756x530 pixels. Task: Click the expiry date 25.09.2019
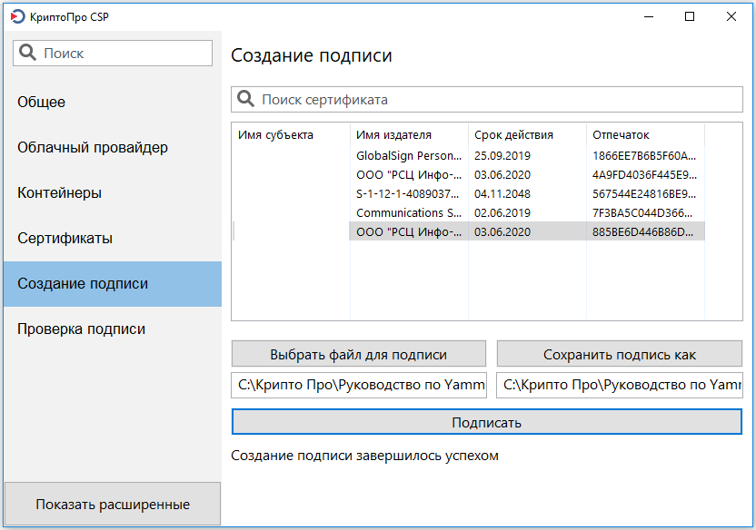502,155
